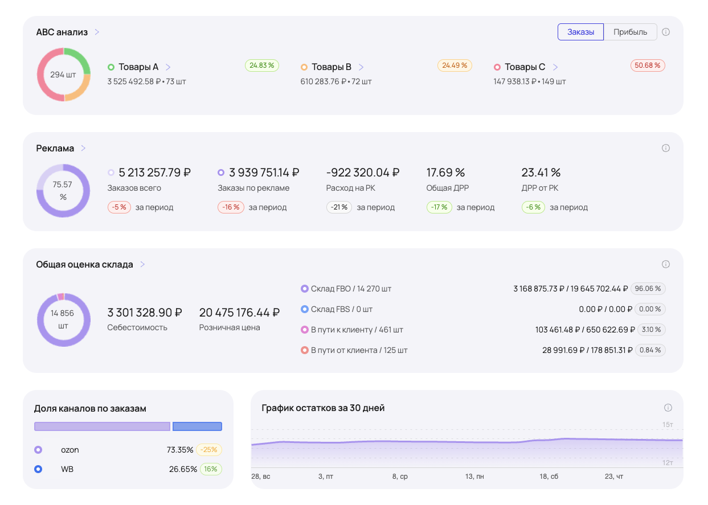Click the WB channel circle icon
The height and width of the screenshot is (505, 708).
(x=38, y=469)
